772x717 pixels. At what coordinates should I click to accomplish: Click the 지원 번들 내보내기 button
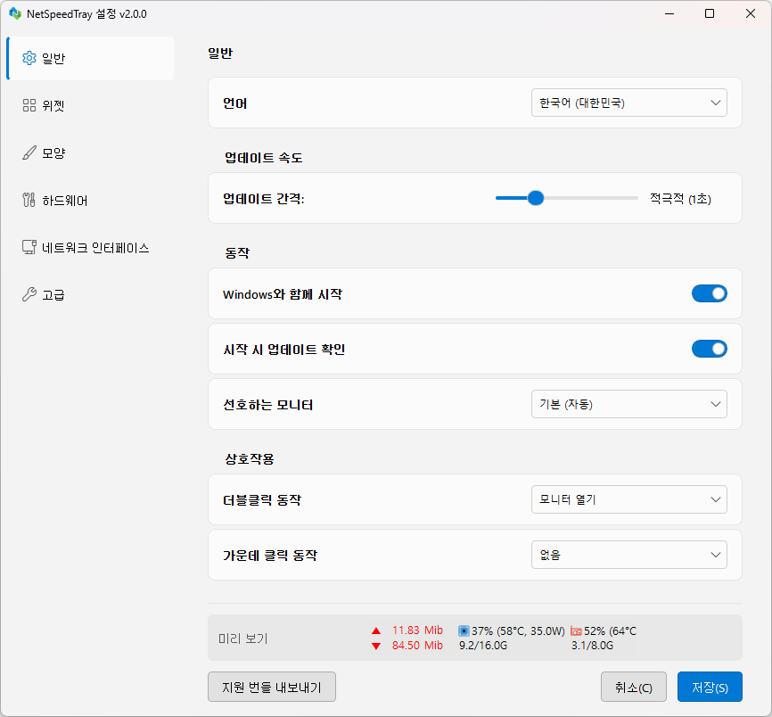pyautogui.click(x=272, y=687)
